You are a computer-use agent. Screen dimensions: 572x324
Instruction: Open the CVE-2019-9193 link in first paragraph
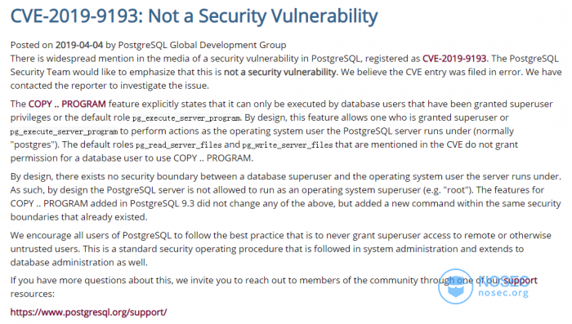[454, 59]
